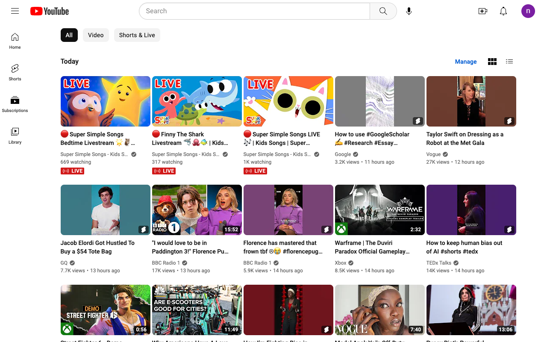The image size is (547, 342).
Task: Switch to grid view icon
Action: (492, 62)
